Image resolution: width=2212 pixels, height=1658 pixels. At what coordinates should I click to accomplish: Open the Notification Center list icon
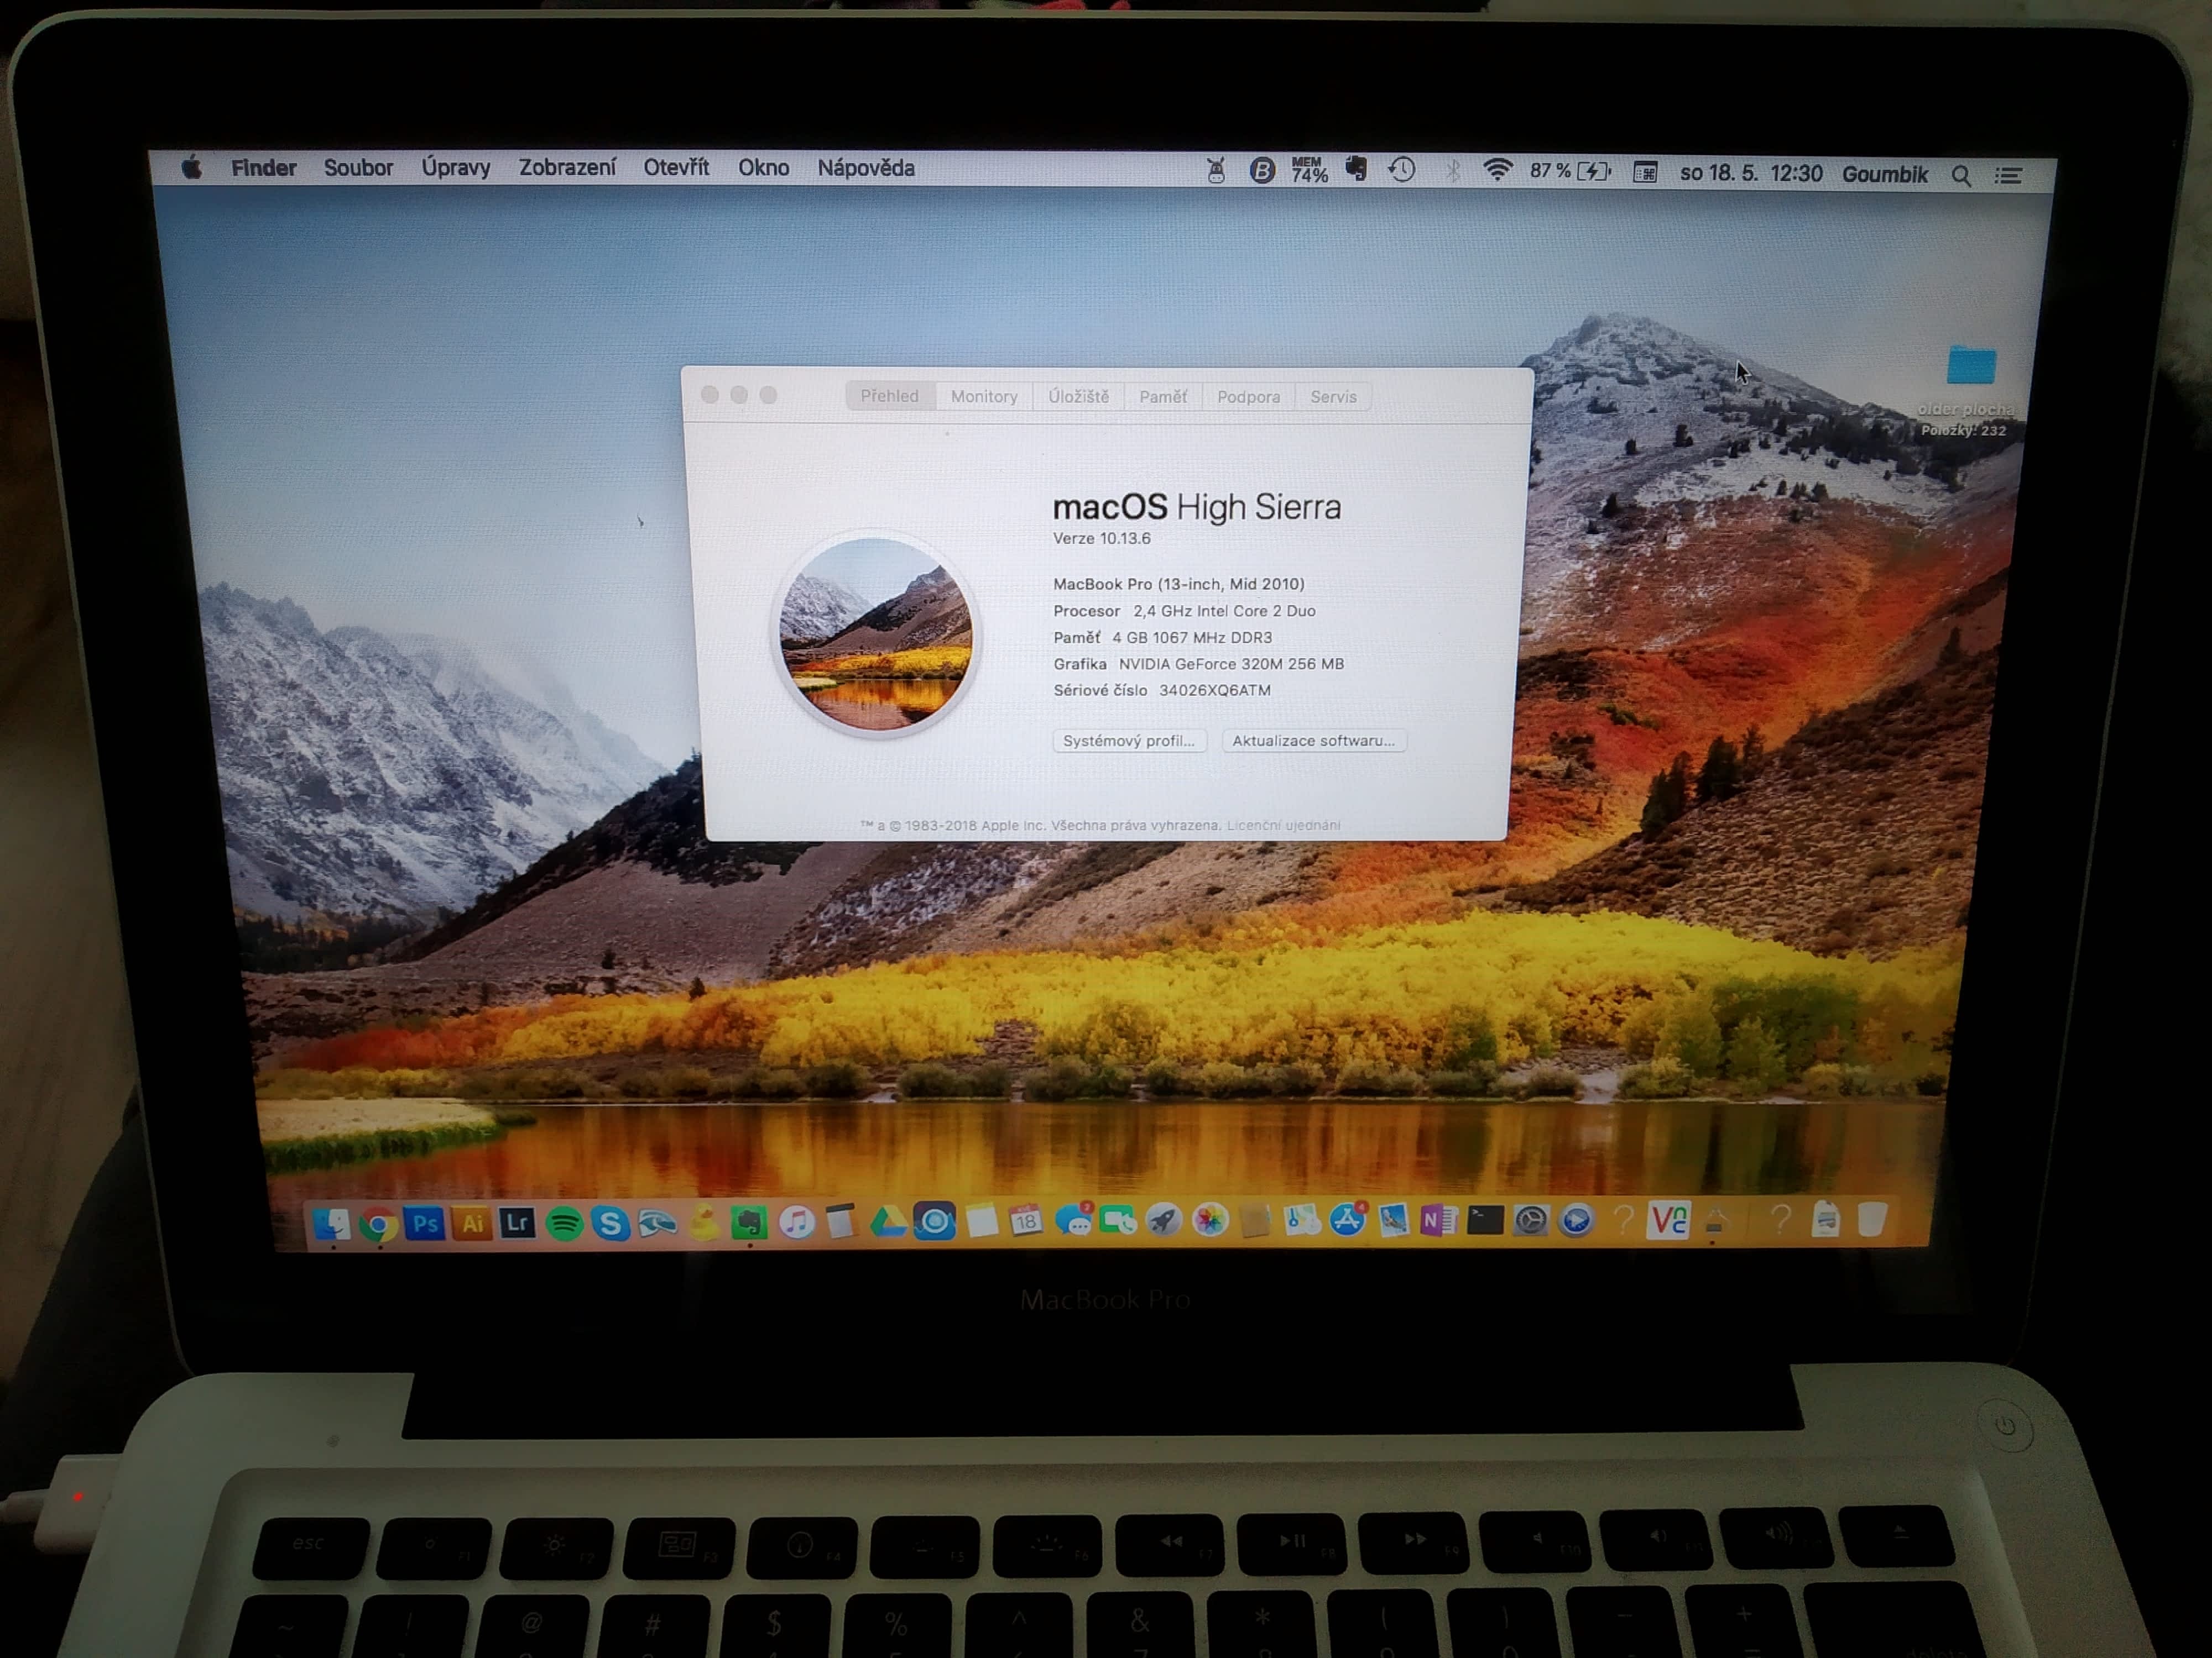pyautogui.click(x=2008, y=176)
